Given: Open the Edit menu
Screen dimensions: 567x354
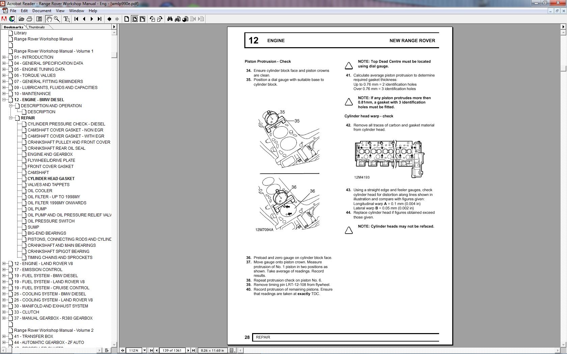Looking at the screenshot, I should [24, 11].
